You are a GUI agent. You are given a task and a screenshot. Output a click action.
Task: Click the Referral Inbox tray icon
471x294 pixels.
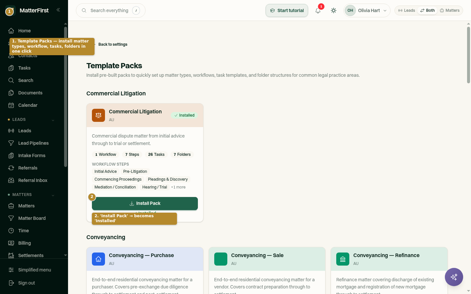coord(11,180)
